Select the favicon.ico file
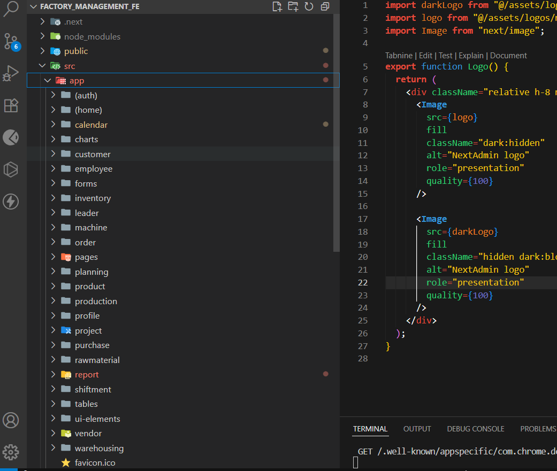 95,462
